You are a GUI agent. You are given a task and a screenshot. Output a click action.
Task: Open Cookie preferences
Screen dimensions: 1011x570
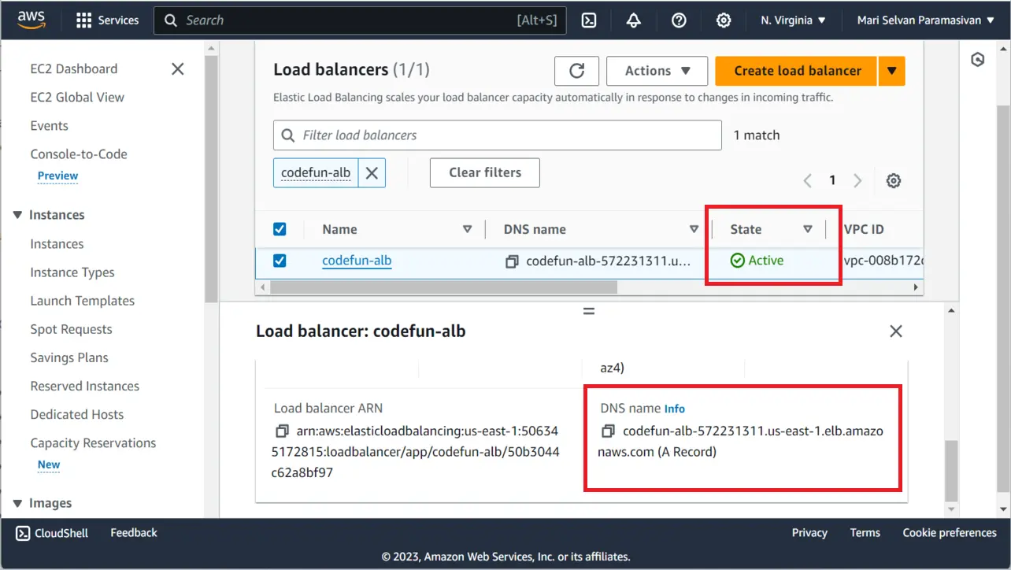click(x=950, y=533)
